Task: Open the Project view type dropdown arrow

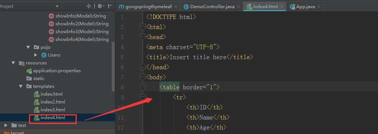Action: (57, 6)
